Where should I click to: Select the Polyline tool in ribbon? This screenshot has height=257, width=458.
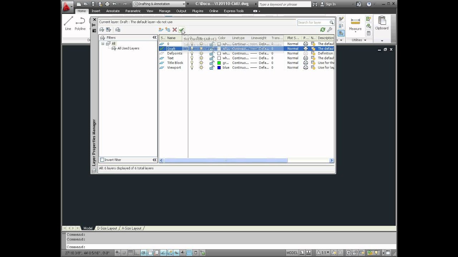click(80, 24)
